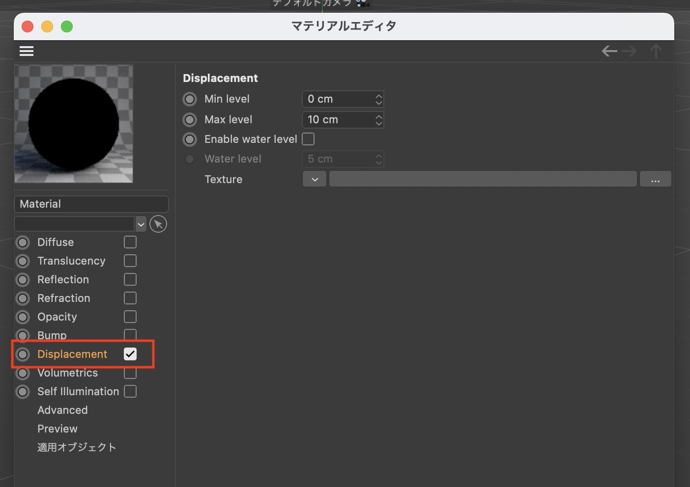Click the cursor picker icon beside the material dropdown
Screen dimensions: 690x487
[158, 224]
